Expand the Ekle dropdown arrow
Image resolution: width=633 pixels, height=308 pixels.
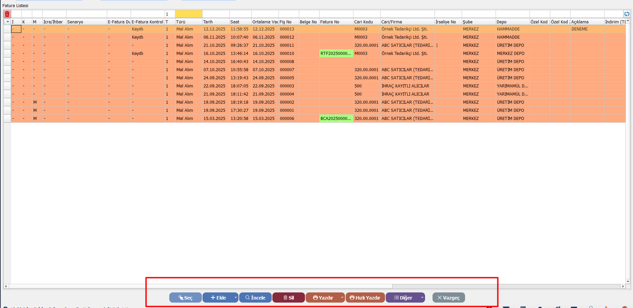pyautogui.click(x=236, y=297)
